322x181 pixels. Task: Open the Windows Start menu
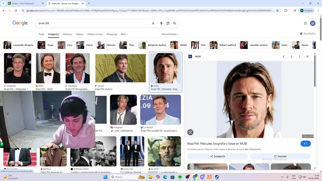[105, 177]
